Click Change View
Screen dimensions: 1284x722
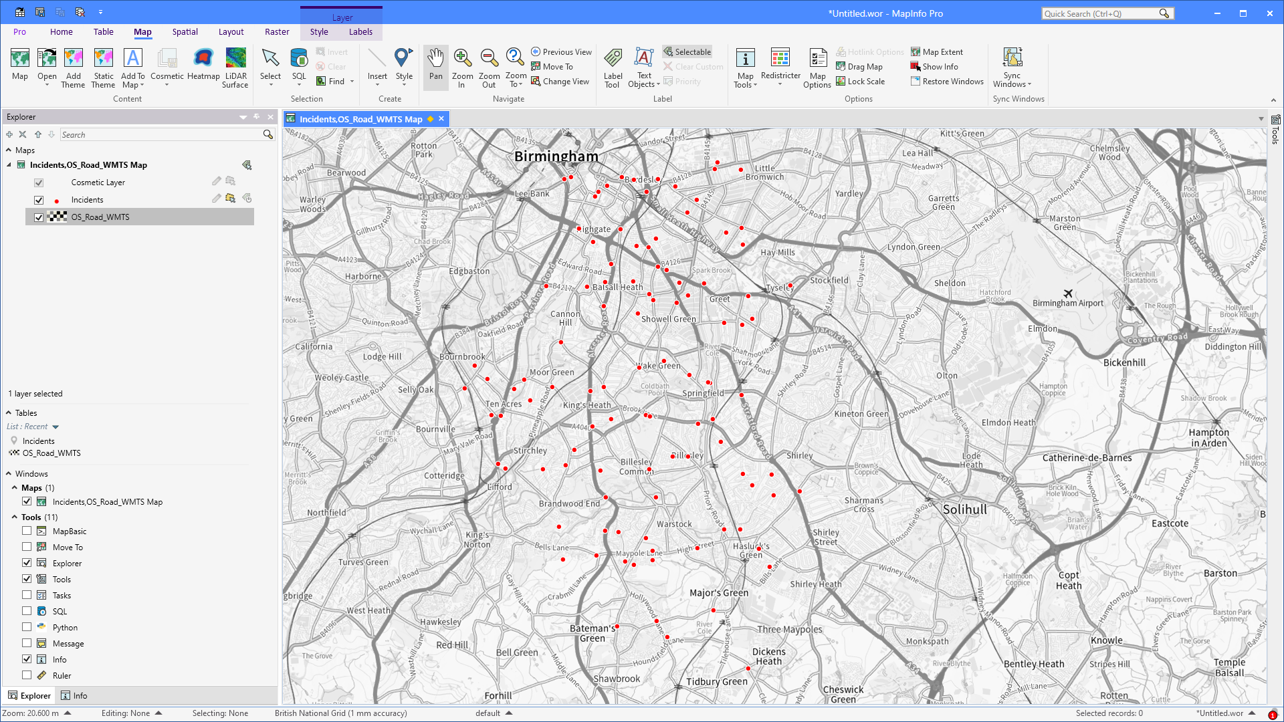coord(560,81)
